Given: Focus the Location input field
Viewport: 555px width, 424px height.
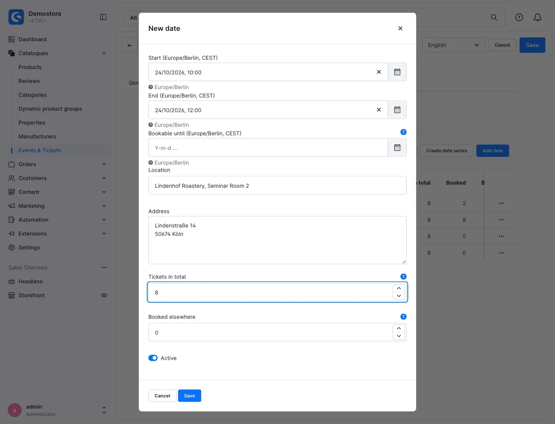Looking at the screenshot, I should (277, 185).
